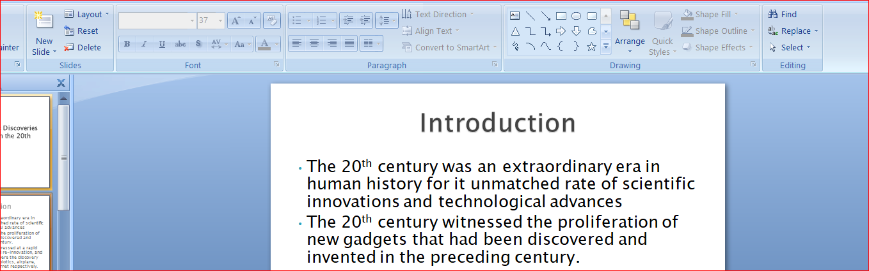This screenshot has width=869, height=271.
Task: Toggle strikethrough formatting
Action: tap(180, 44)
